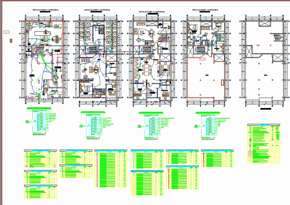290x205 pixels.
Task: Toggle the yellow node marker on the fourth riser diagram
Action: (x=214, y=137)
